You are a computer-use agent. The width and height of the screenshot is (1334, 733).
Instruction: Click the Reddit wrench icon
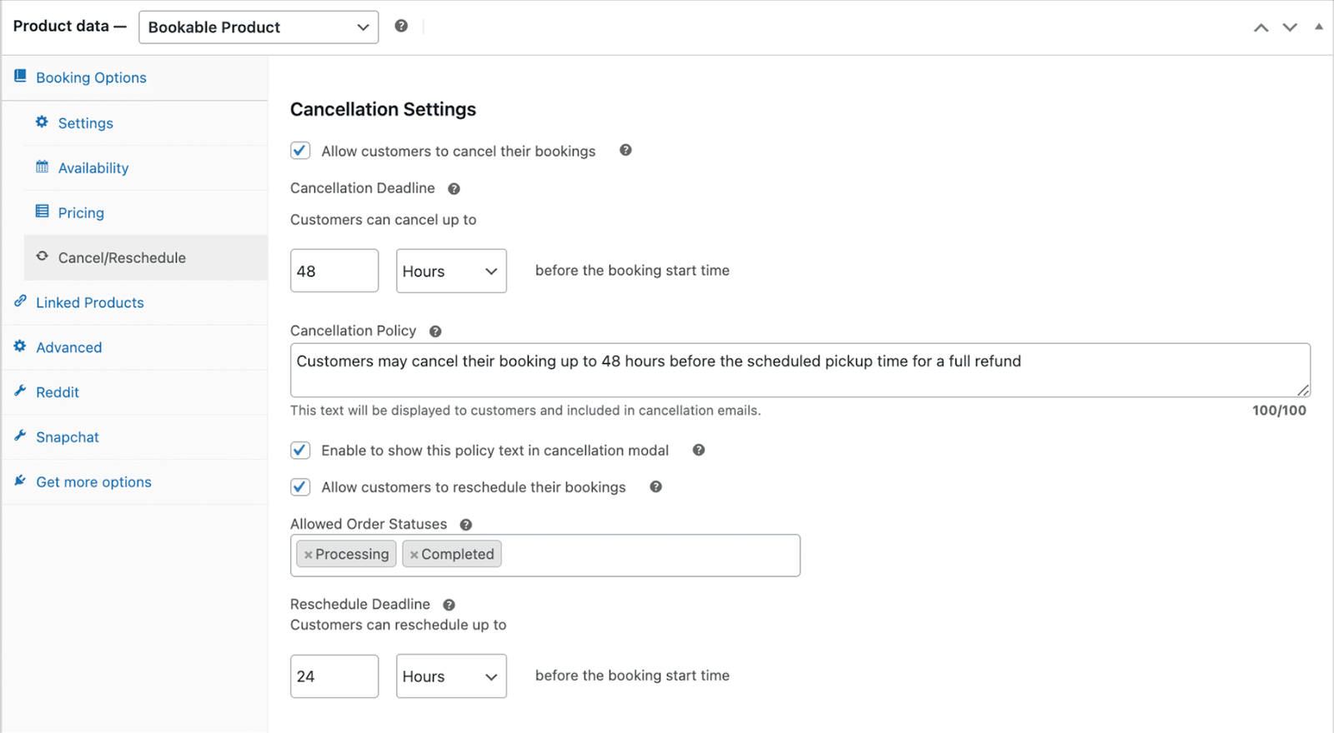pyautogui.click(x=20, y=391)
